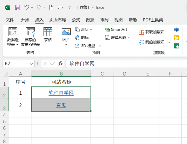The height and width of the screenshot is (144, 187).
Task: Open a file via folder icon
Action: (60, 8)
